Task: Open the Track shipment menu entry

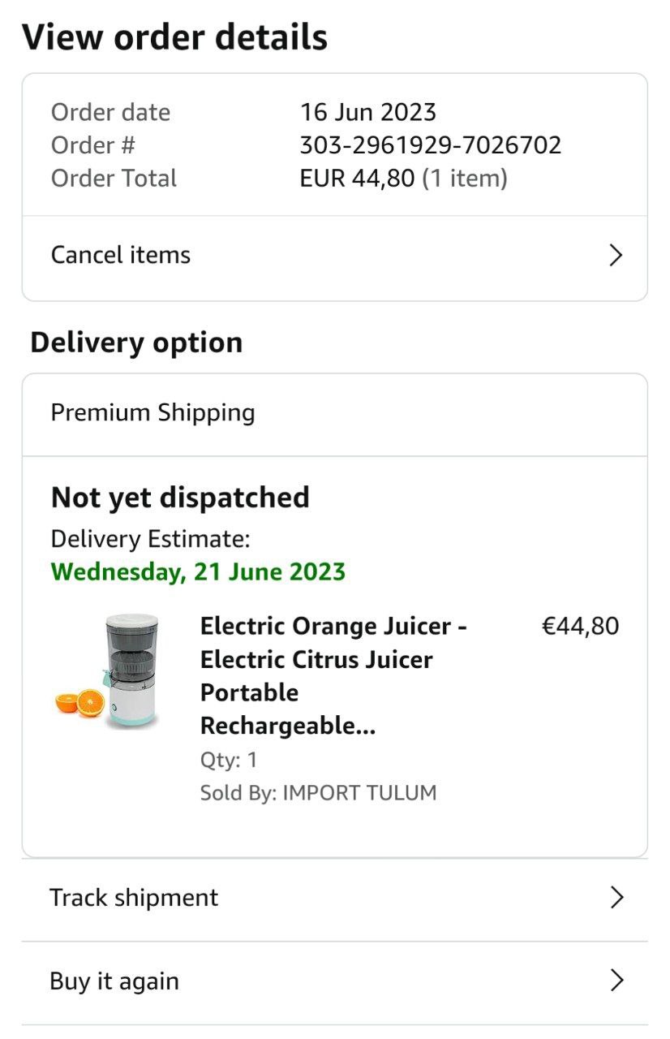Action: click(x=134, y=897)
